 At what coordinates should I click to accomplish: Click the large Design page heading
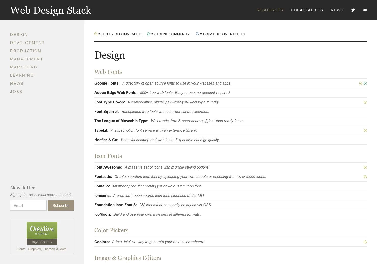[110, 55]
